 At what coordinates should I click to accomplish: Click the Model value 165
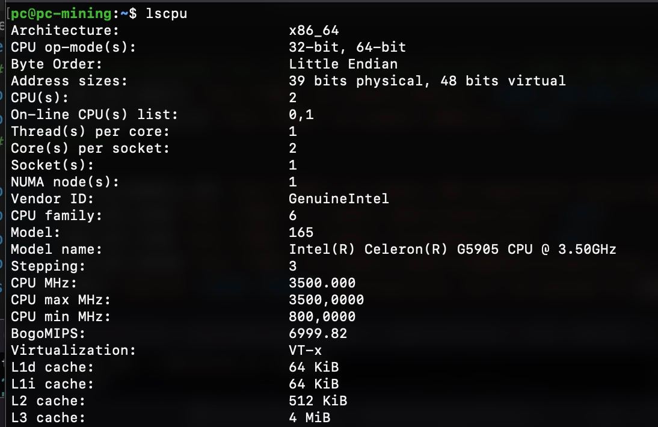(x=301, y=232)
